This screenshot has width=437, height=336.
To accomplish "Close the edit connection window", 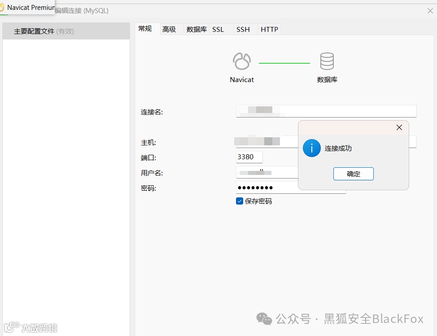I will pyautogui.click(x=430, y=11).
